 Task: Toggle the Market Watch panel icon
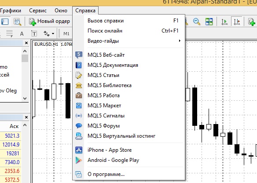coord(5,22)
